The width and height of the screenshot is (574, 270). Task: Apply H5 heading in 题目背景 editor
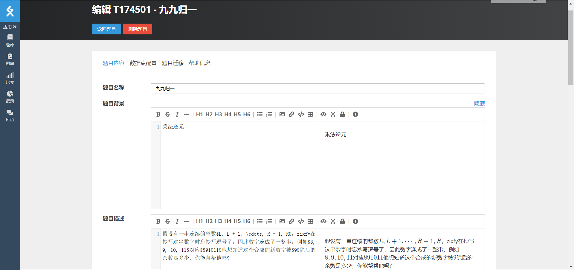point(237,114)
